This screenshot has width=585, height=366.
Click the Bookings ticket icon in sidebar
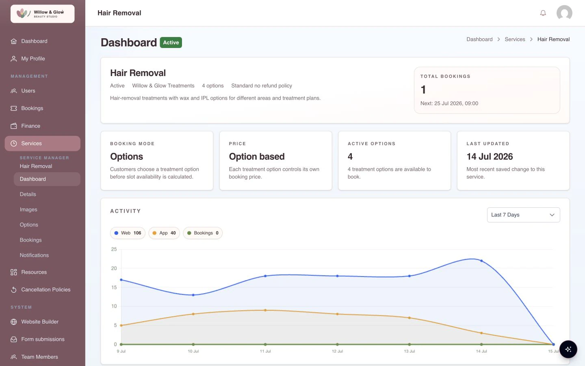(14, 108)
